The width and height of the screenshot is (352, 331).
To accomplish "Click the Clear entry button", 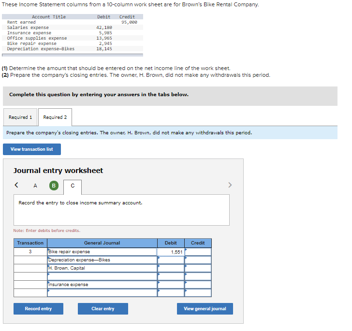I will (103, 309).
